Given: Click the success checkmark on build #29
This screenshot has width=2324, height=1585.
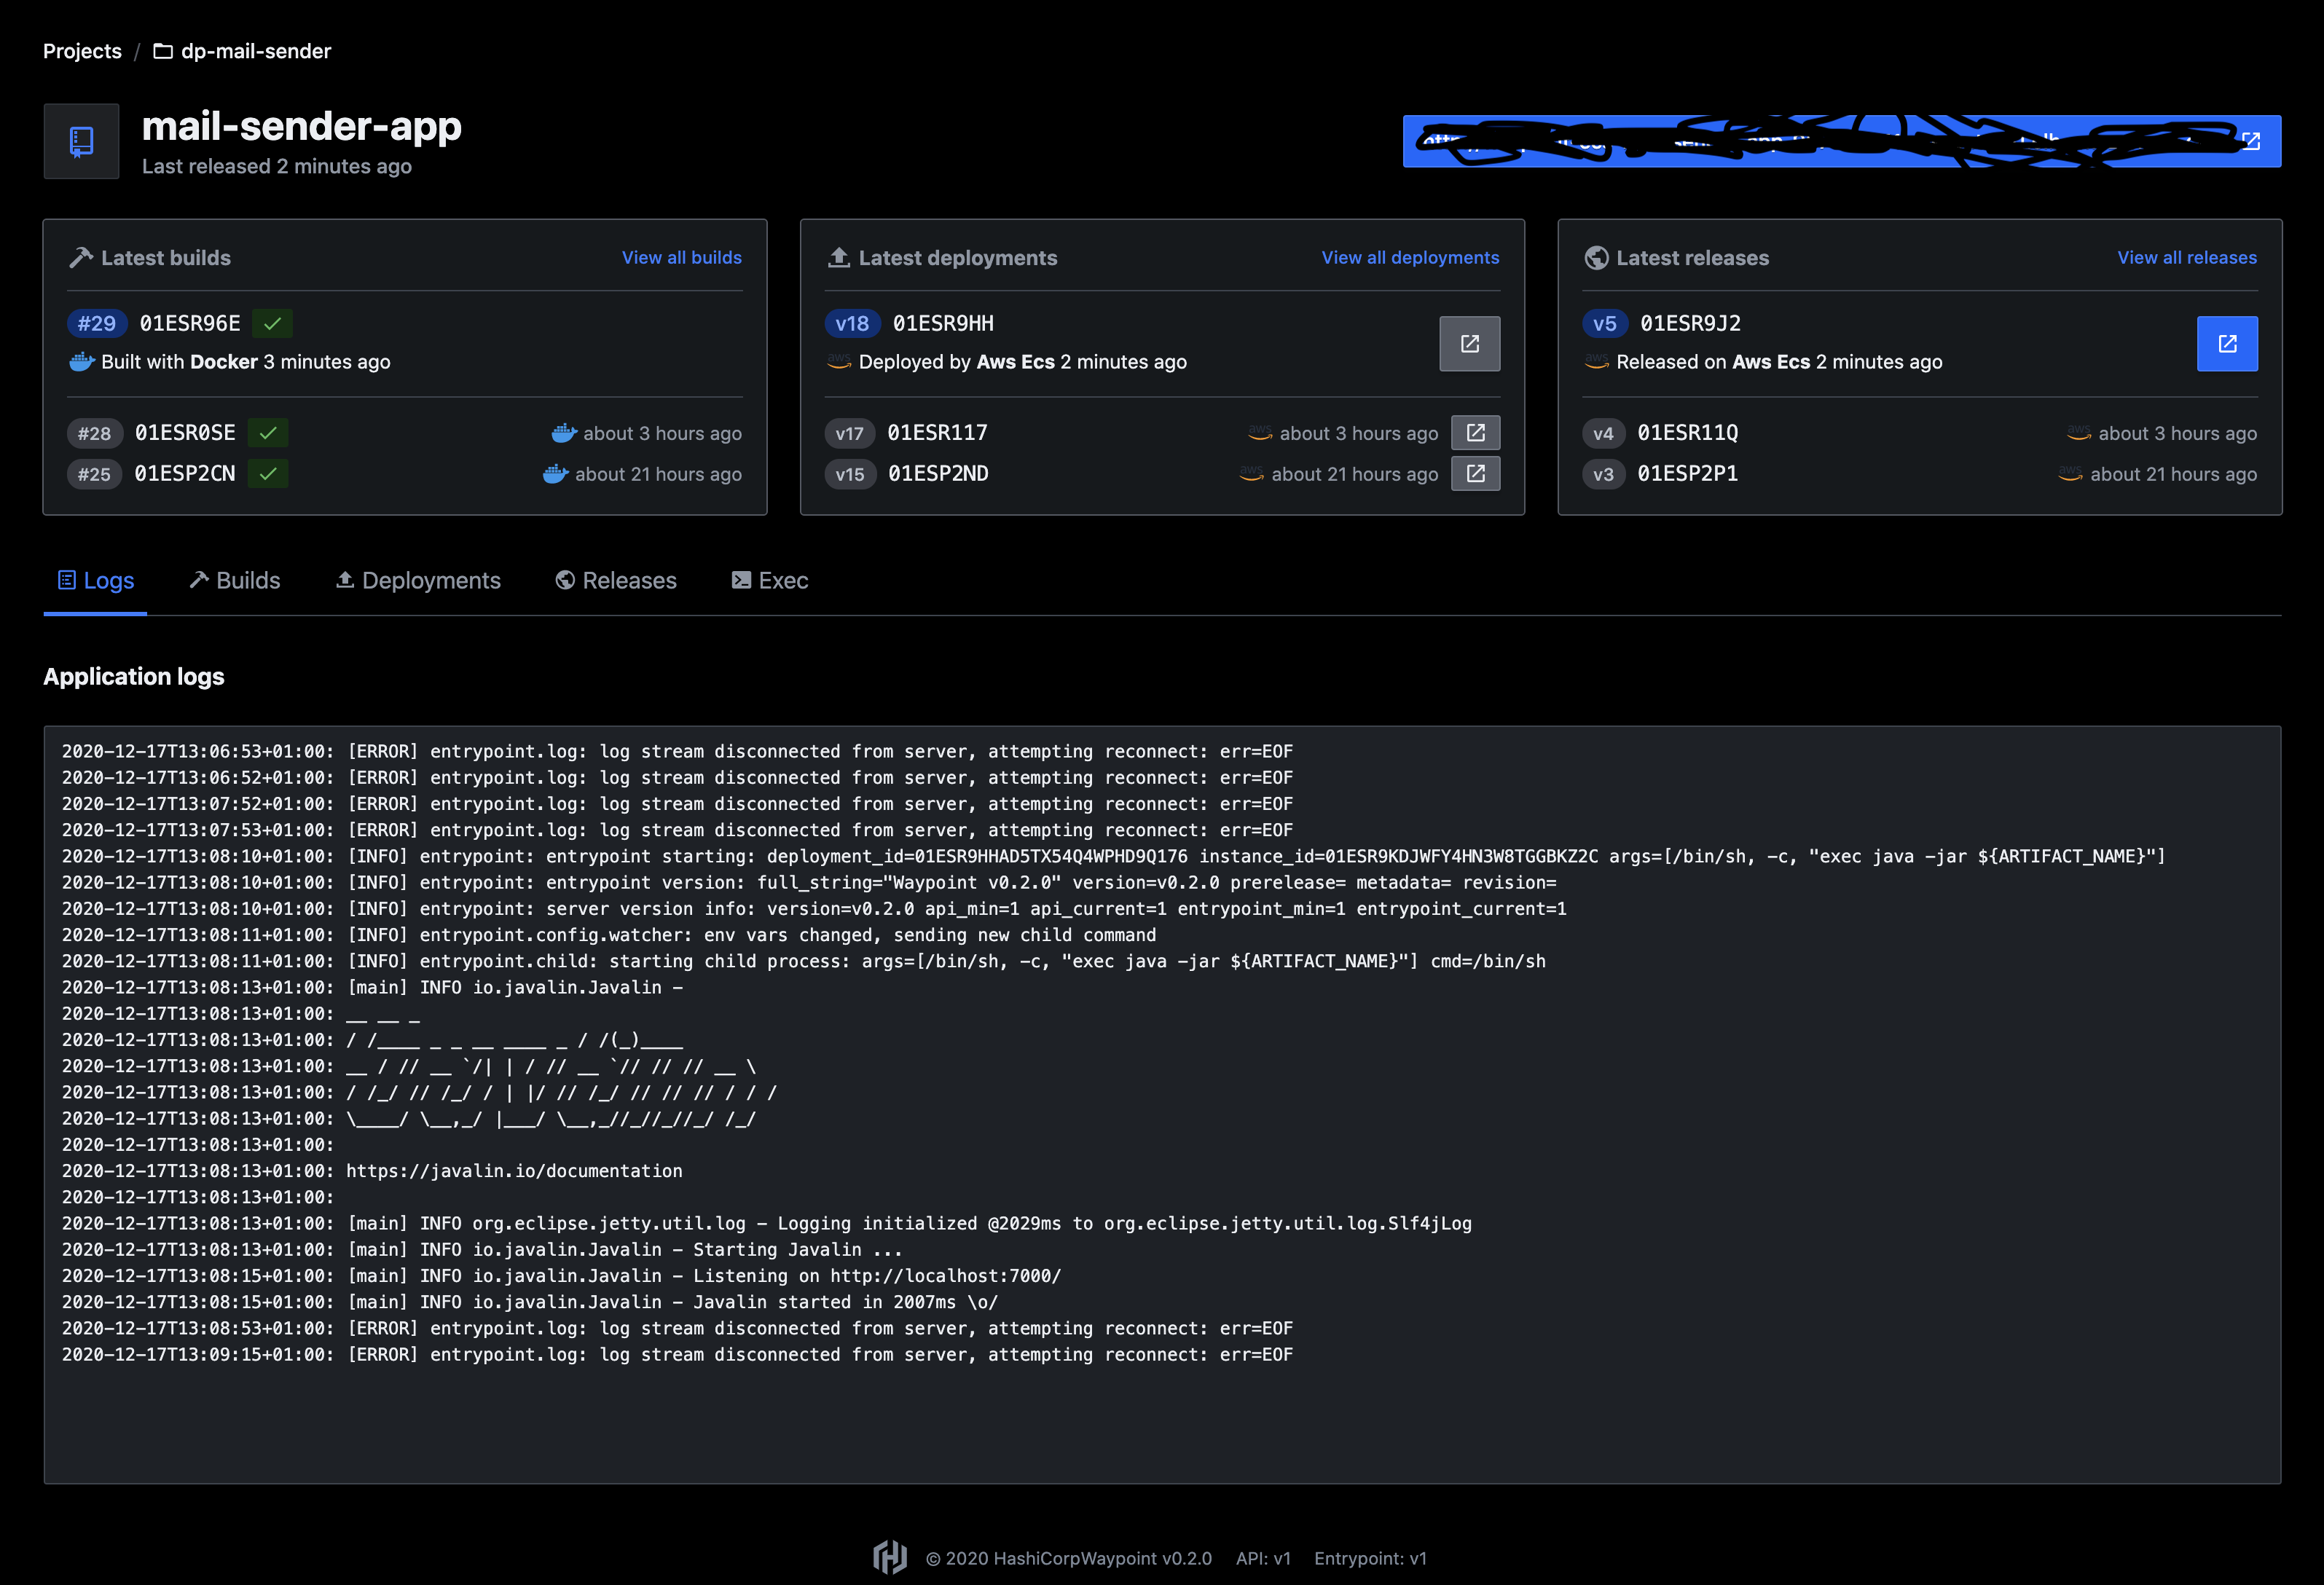Looking at the screenshot, I should tap(272, 323).
